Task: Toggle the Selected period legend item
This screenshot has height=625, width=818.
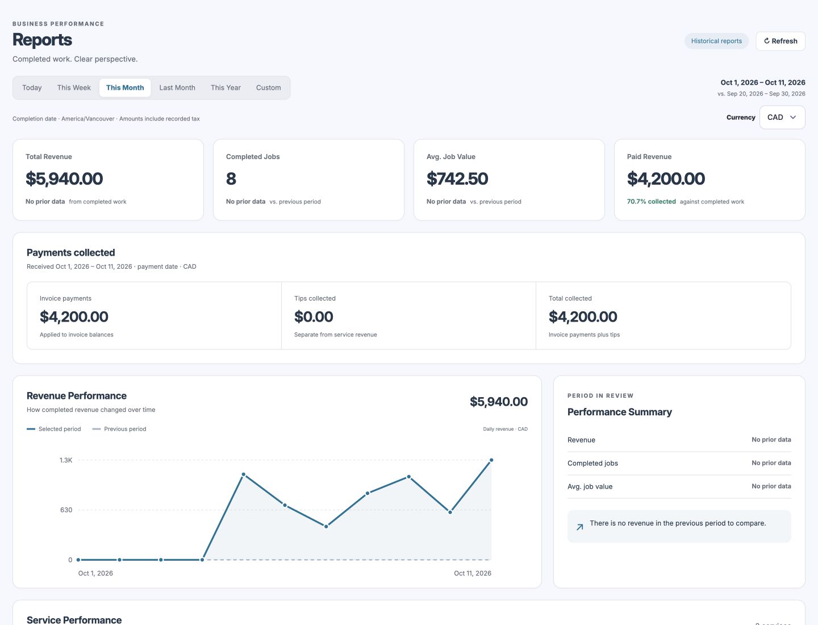Action: (x=54, y=429)
